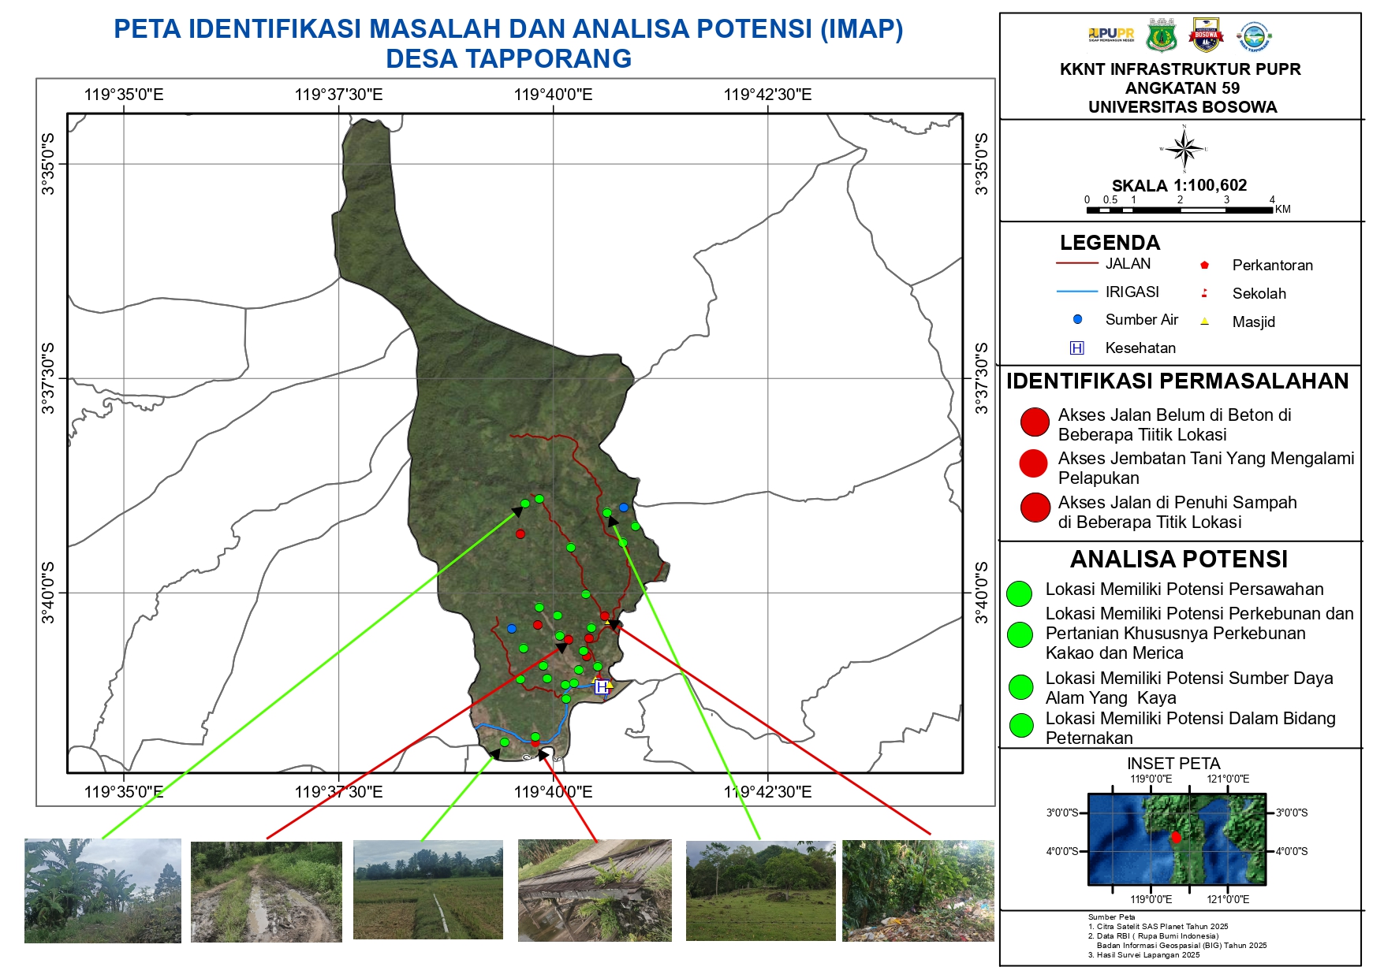The image size is (1384, 978).
Task: Click the Desa Tapporang village emblem
Action: click(1254, 36)
